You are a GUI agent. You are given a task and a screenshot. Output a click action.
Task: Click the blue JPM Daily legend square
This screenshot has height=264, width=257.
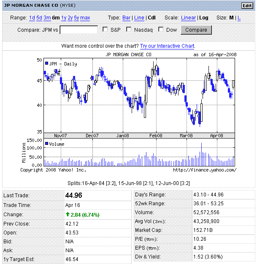click(47, 64)
